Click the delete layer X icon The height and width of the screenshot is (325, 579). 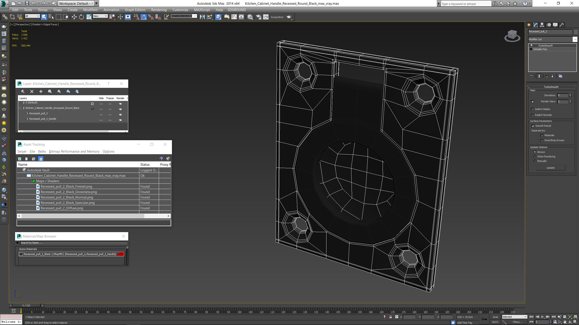[x=32, y=91]
